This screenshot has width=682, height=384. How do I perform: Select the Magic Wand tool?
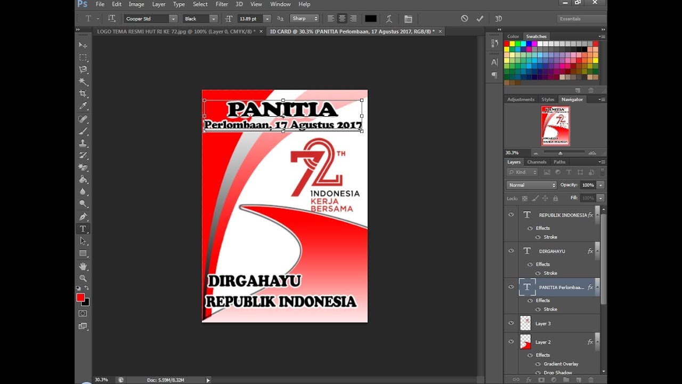pos(83,82)
